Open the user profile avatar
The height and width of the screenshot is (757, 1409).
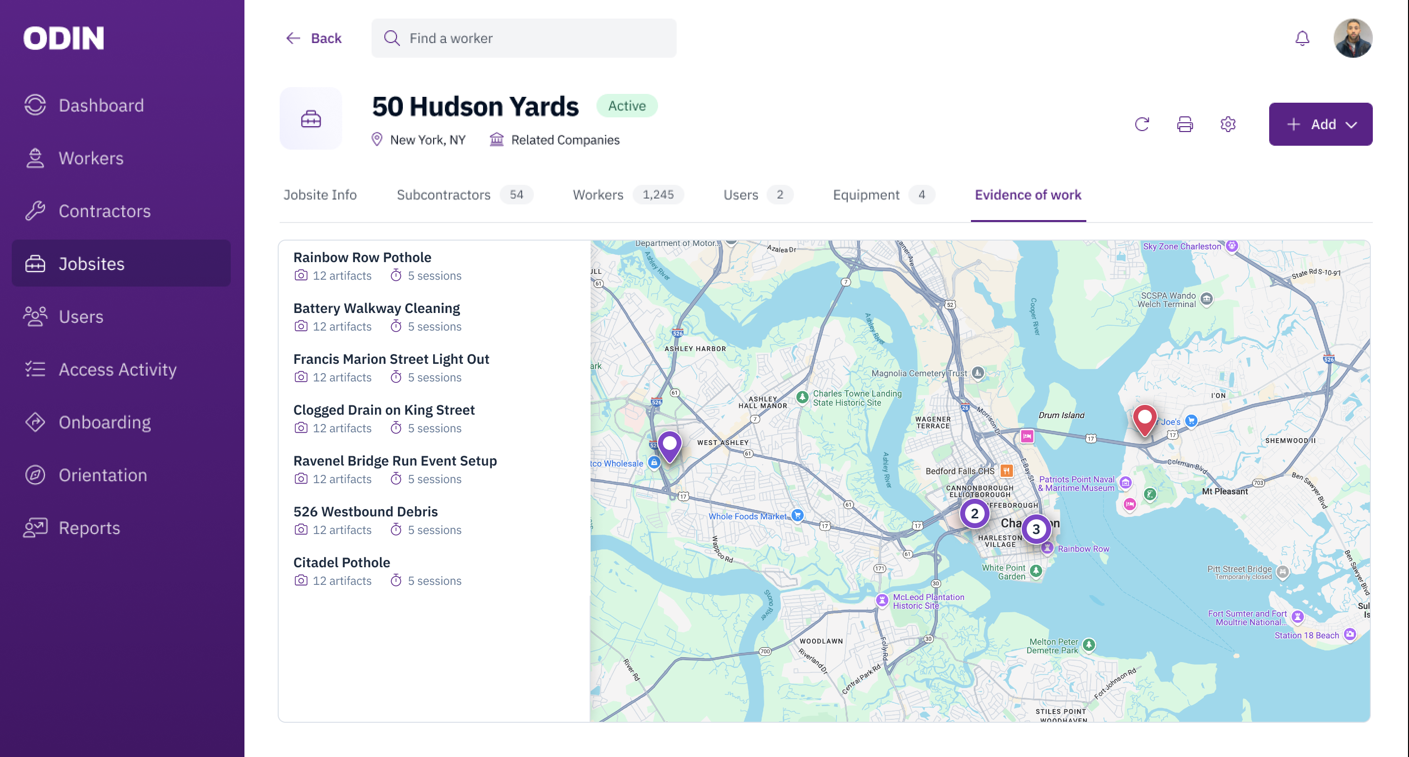[1352, 38]
